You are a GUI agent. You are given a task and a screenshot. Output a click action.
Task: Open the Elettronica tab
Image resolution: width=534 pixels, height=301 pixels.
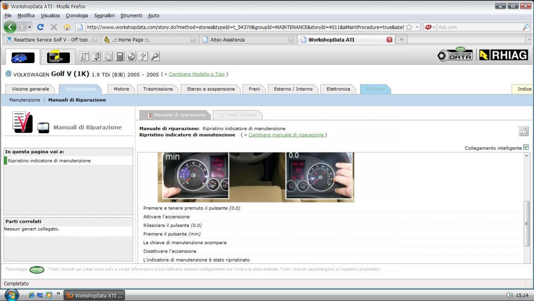coord(338,89)
